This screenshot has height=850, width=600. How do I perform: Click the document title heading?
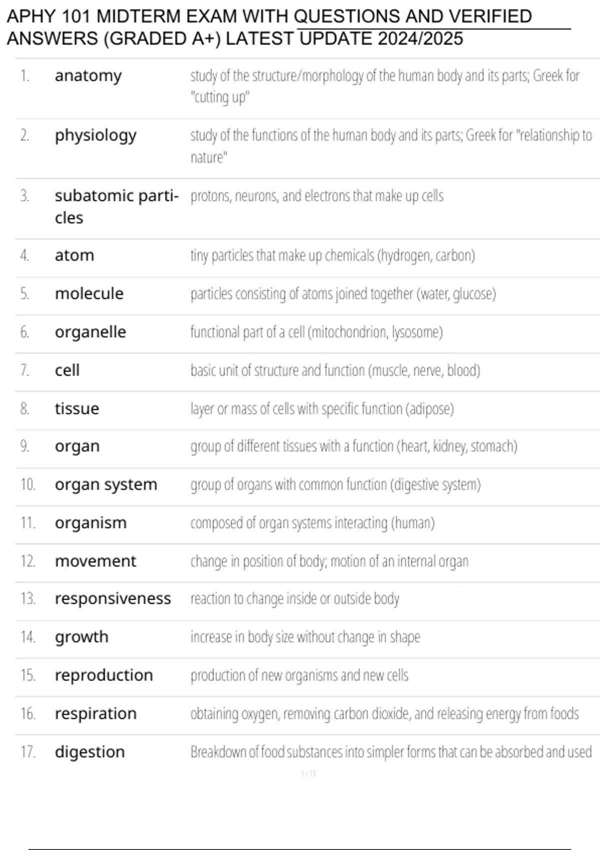coord(269,27)
